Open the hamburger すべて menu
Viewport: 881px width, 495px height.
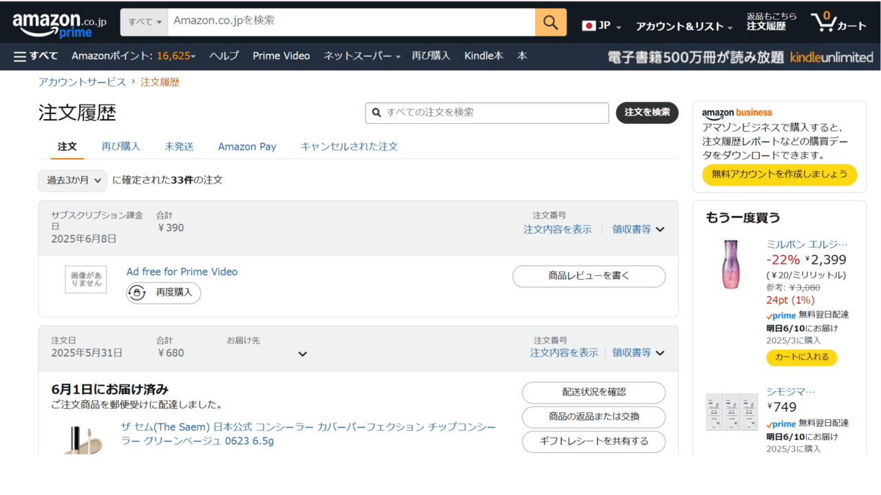click(x=36, y=56)
